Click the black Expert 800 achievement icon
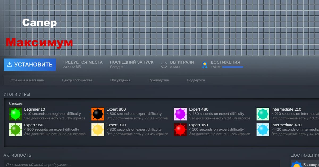This screenshot has width=319, height=167. 98,114
